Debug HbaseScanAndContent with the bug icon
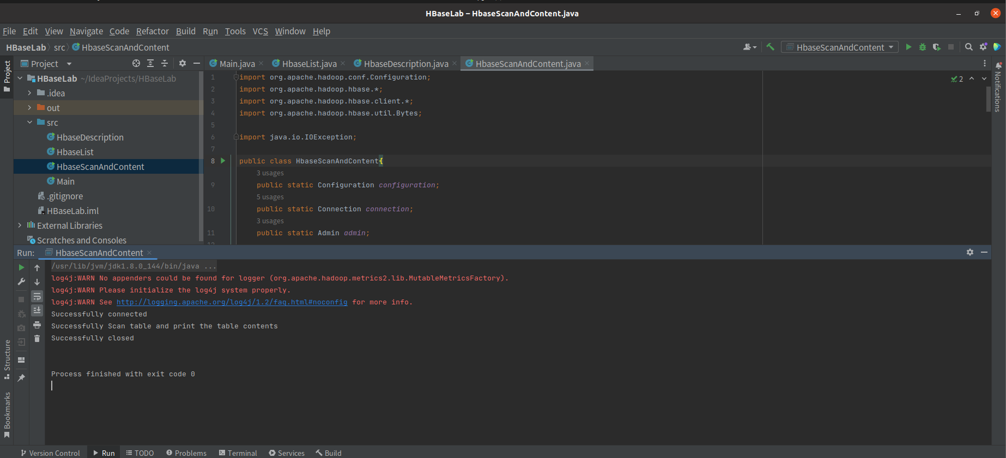This screenshot has height=458, width=1006. point(923,47)
